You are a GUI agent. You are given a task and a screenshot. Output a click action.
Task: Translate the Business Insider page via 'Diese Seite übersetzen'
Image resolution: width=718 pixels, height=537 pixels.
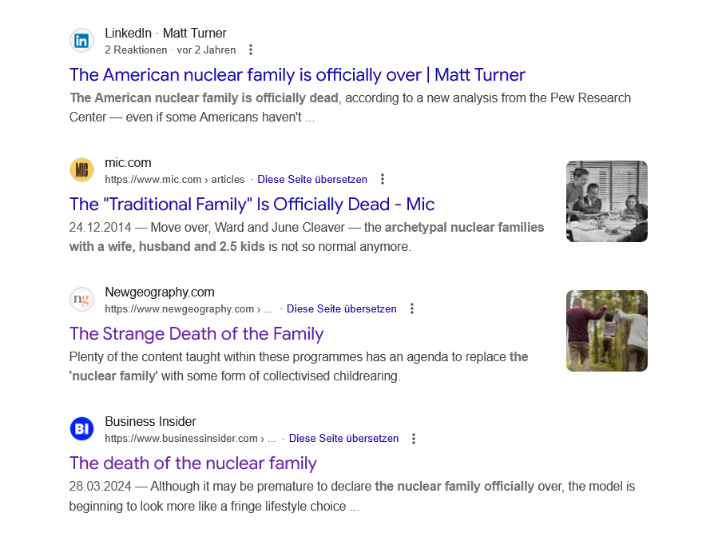343,439
